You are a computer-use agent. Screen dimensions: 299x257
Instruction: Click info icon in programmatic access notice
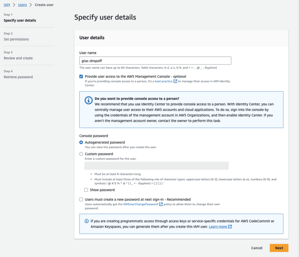(86, 221)
